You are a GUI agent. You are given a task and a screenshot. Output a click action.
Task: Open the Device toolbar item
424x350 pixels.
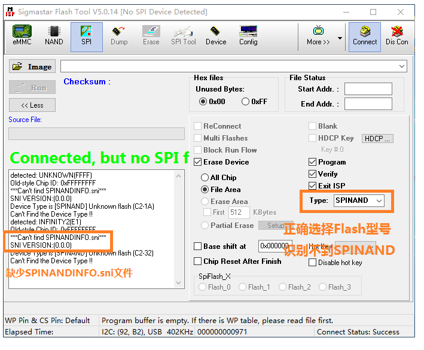216,36
